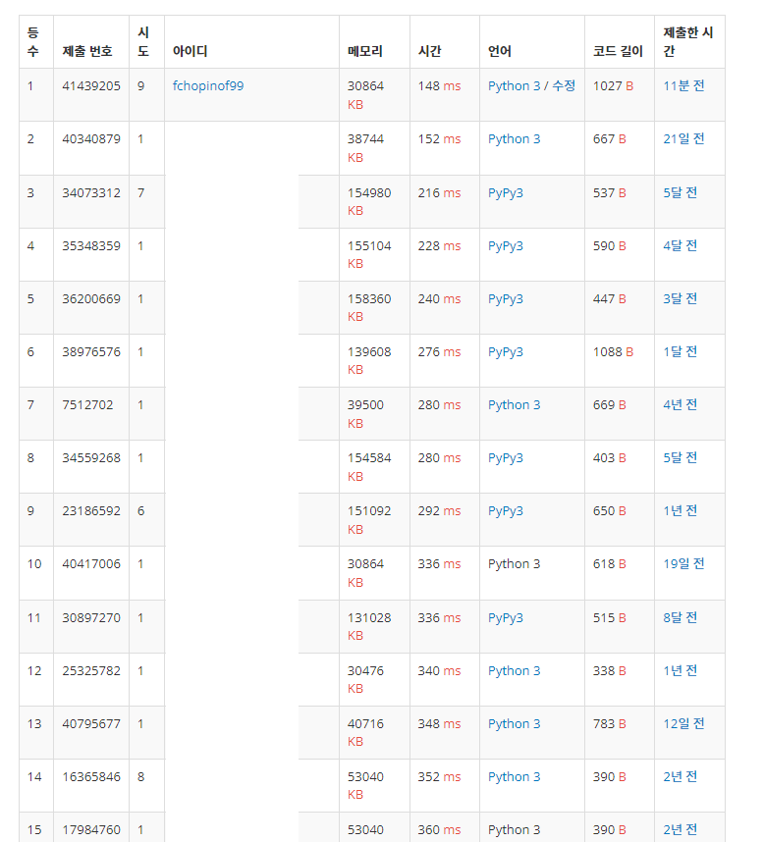Open PyPy3 link for submission 36200669
Viewport: 763px width, 842px height.
click(505, 299)
